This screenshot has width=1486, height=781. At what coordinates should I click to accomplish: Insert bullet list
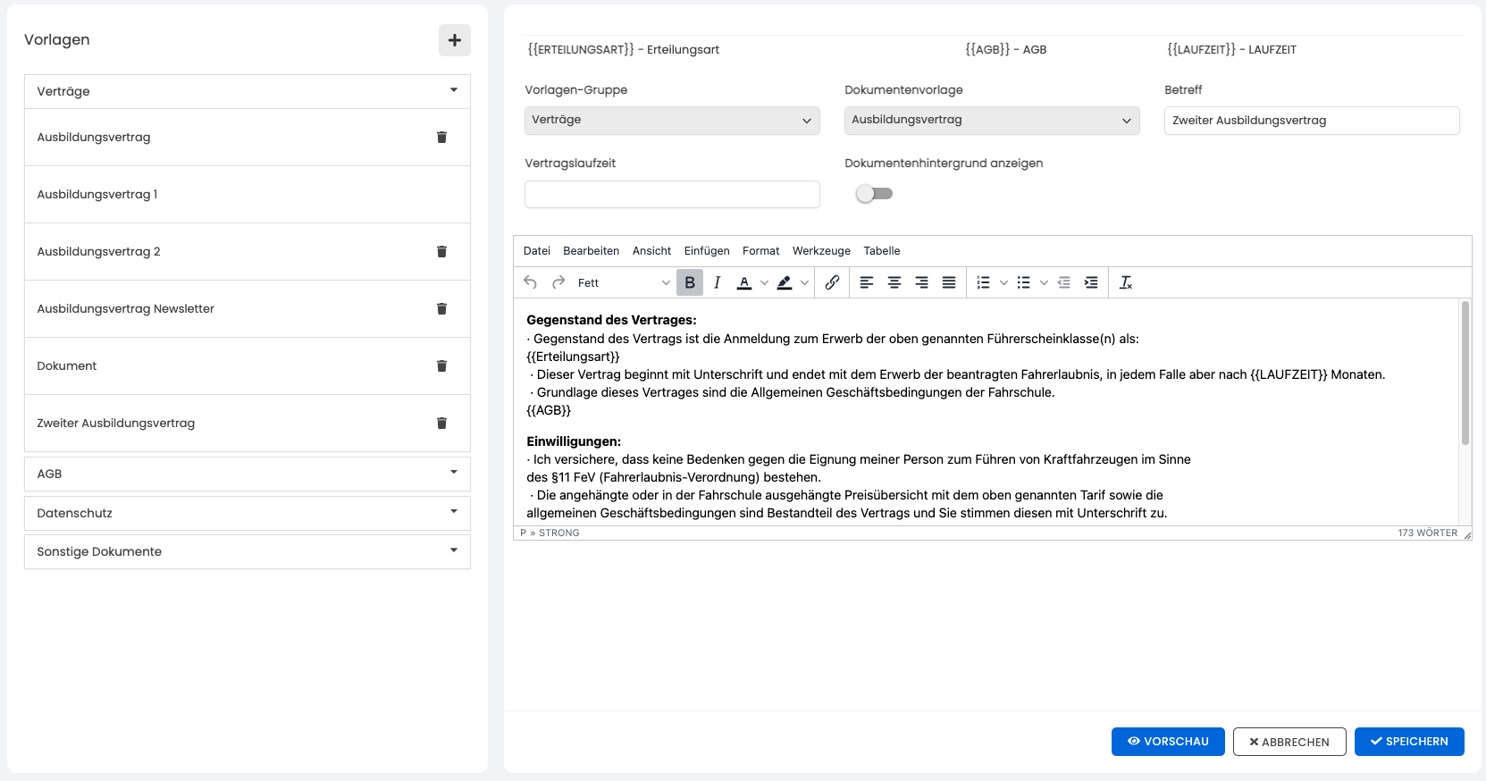[x=1024, y=282]
